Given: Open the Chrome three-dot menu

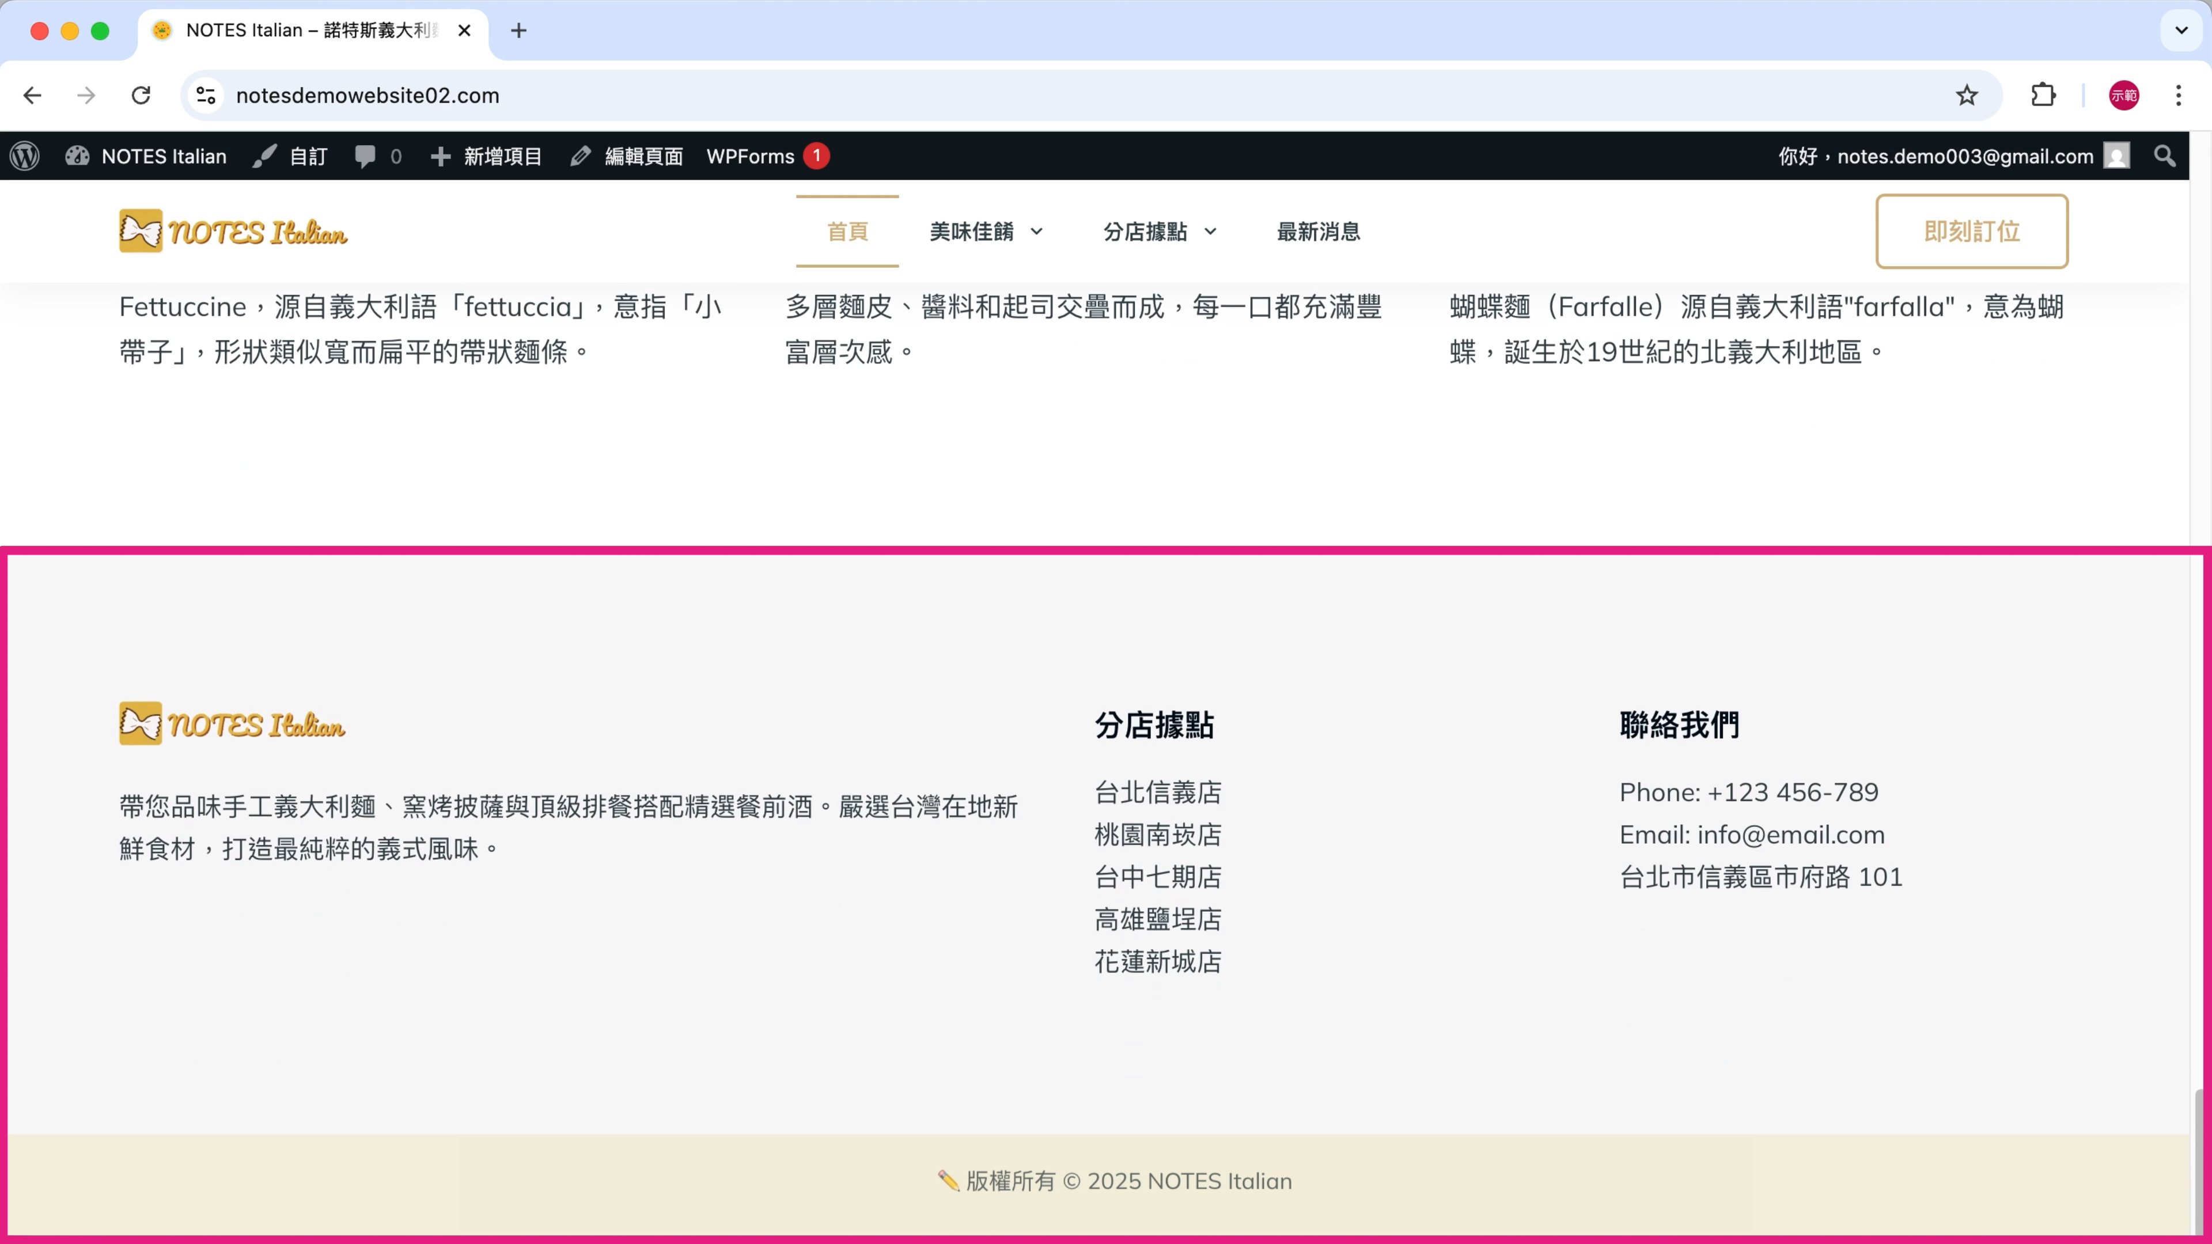Looking at the screenshot, I should point(2179,95).
